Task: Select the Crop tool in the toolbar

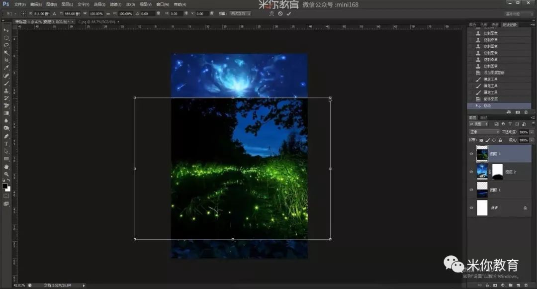Action: click(6, 60)
